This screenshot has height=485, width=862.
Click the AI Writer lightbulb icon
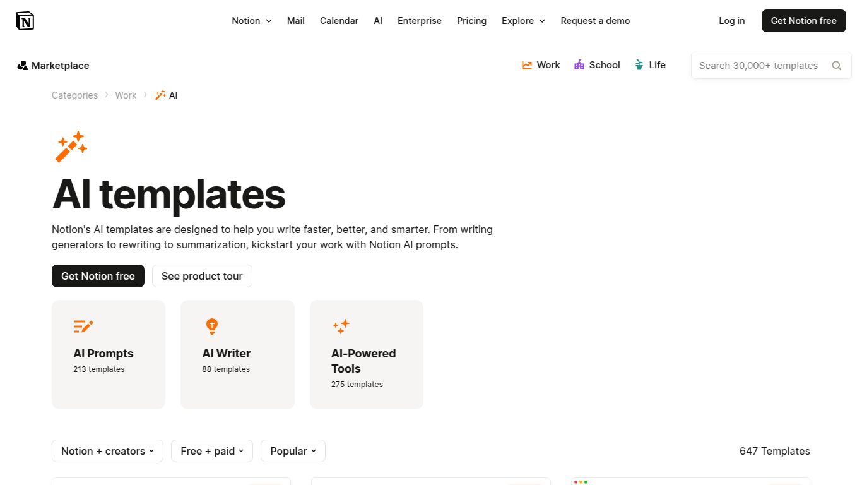(x=212, y=326)
